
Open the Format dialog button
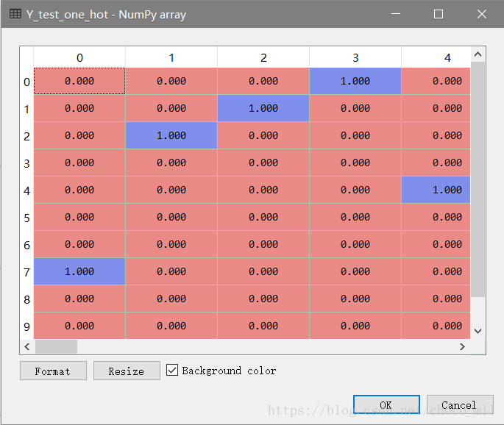[x=53, y=371]
